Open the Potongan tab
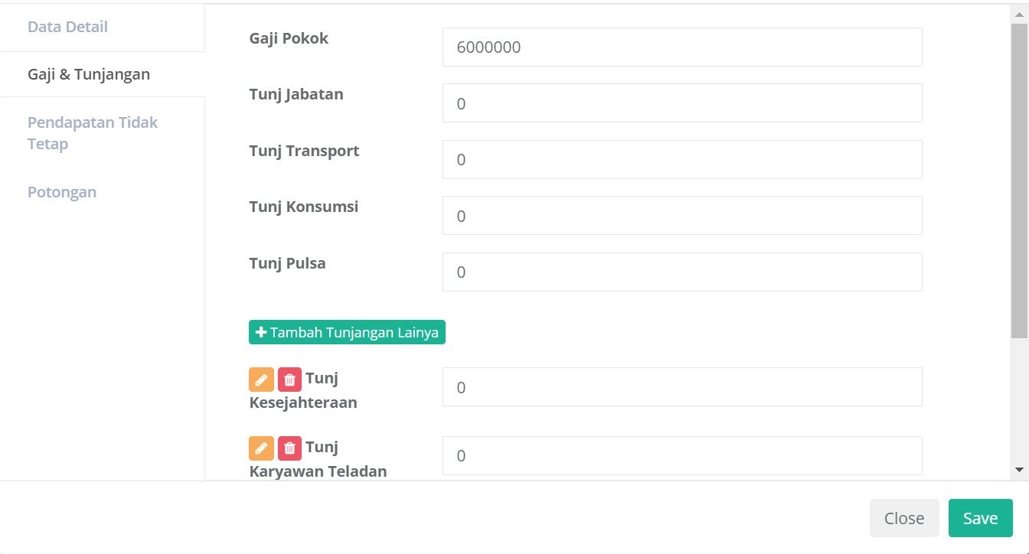The image size is (1029, 554). click(x=62, y=192)
